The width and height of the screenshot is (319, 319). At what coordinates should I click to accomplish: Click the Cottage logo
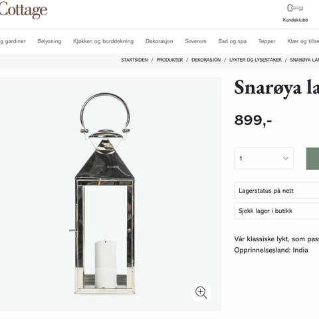23,10
